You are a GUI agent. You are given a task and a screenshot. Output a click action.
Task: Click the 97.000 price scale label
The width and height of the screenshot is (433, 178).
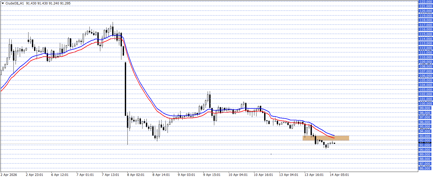(425, 117)
